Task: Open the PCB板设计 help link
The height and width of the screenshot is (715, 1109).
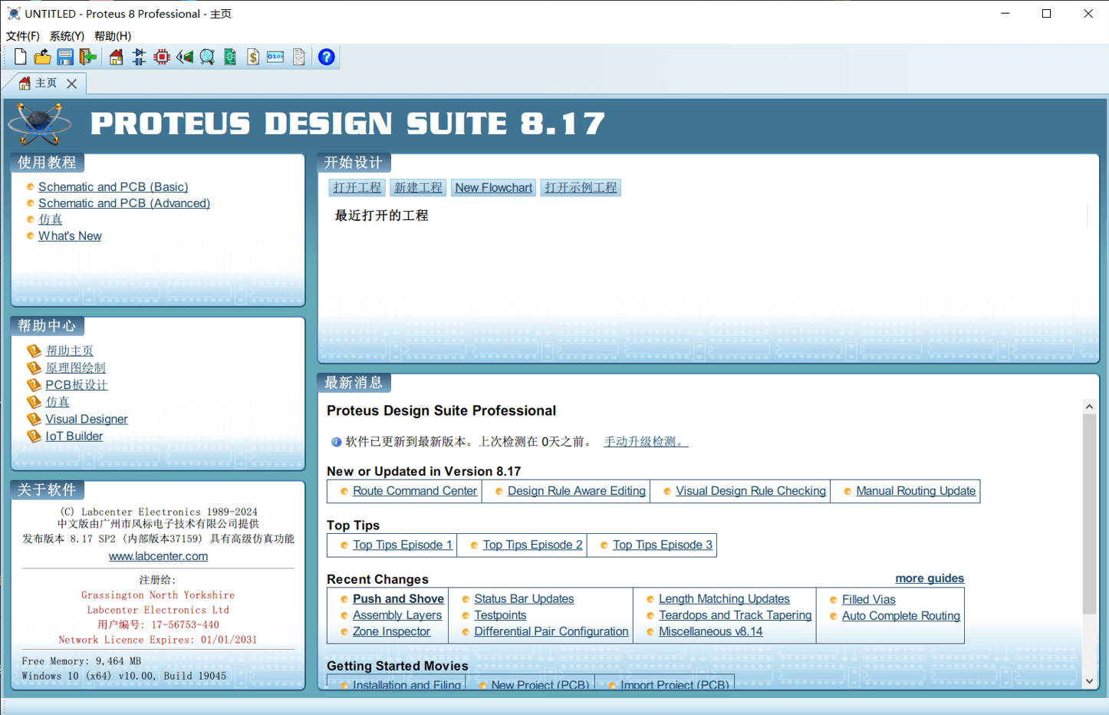Action: (x=77, y=384)
